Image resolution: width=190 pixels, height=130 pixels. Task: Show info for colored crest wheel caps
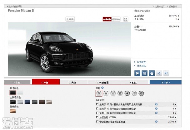click(156, 121)
